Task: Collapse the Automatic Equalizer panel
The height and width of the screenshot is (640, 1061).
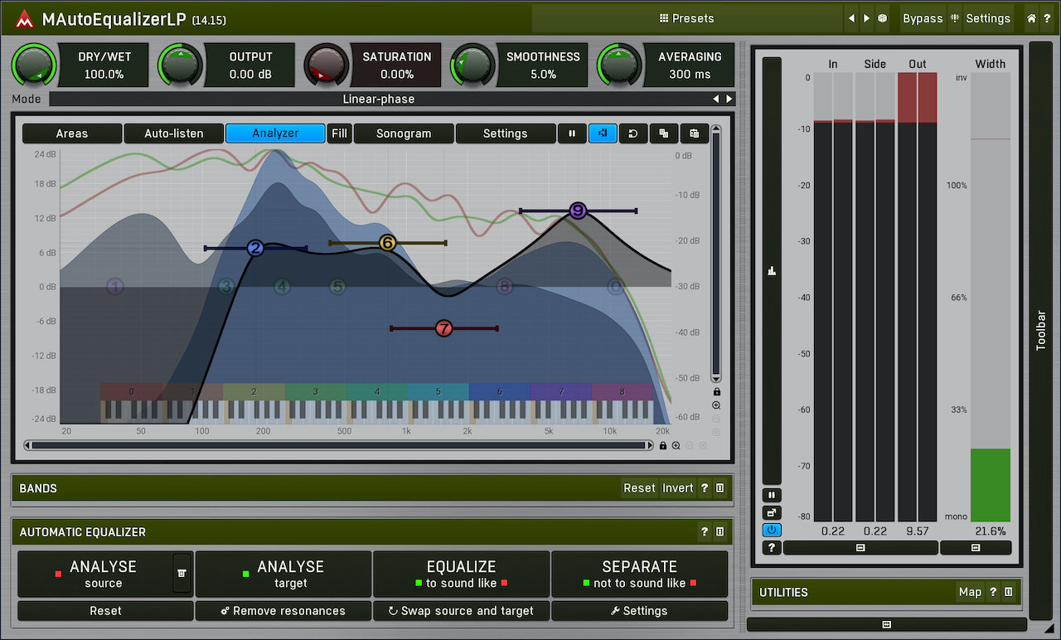Action: pyautogui.click(x=719, y=532)
